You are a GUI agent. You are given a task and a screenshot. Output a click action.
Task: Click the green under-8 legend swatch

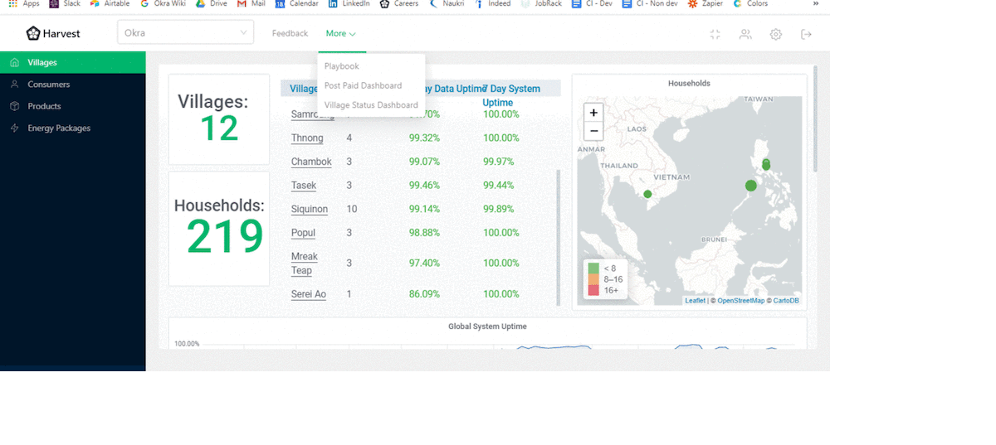pos(593,268)
